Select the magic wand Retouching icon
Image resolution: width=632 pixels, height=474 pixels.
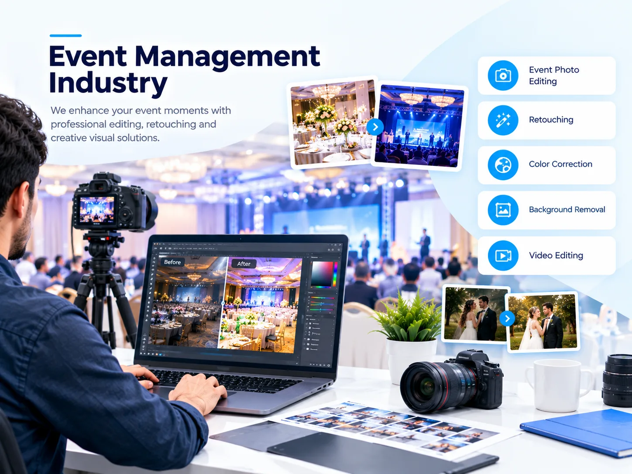click(503, 120)
